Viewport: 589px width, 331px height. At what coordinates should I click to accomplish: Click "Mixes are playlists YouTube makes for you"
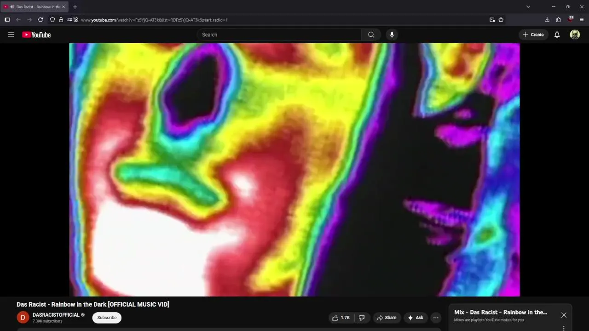489,320
